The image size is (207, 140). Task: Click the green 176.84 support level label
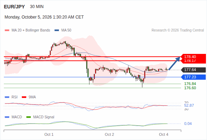(x=190, y=84)
